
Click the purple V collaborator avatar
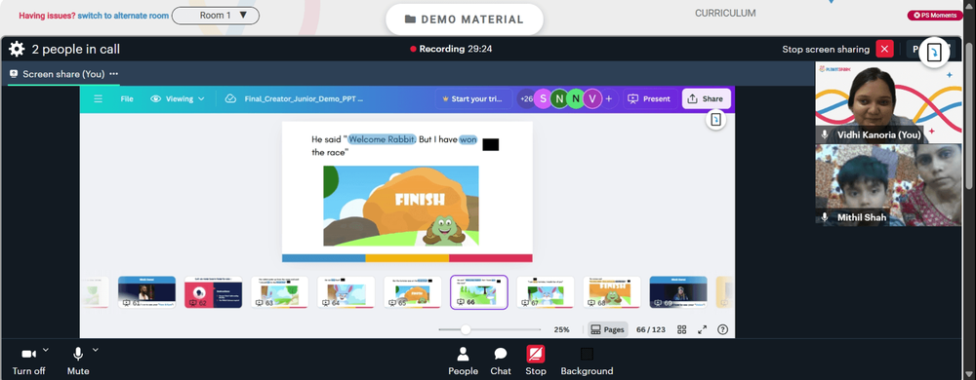tap(592, 98)
